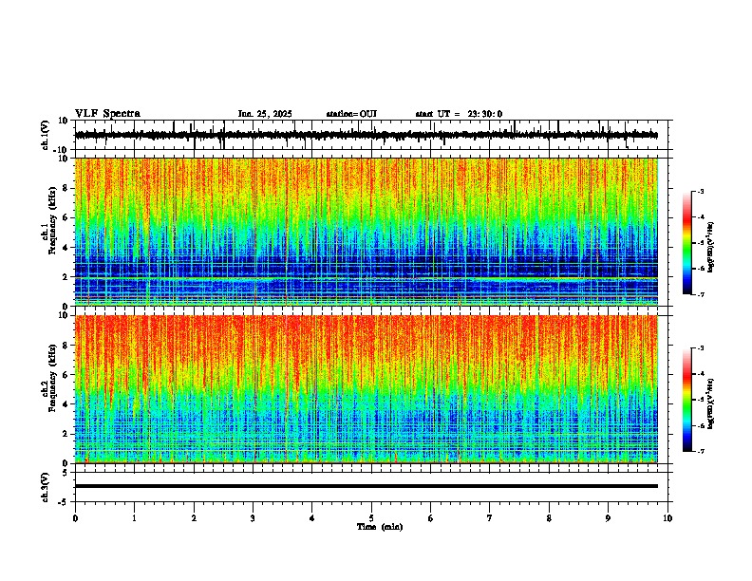The image size is (752, 581).
Task: Click the ch.3 "-5" volt tick label
Action: pyautogui.click(x=64, y=502)
